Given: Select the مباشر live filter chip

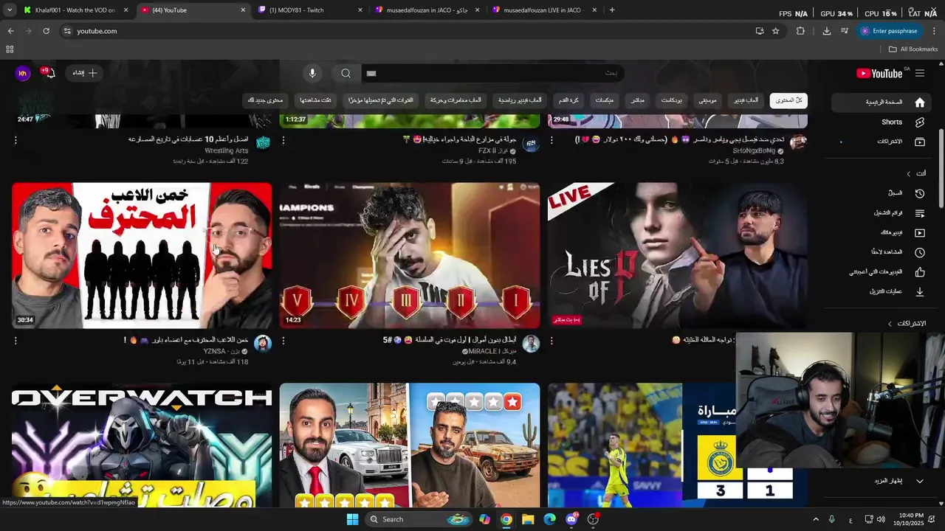Looking at the screenshot, I should pos(638,100).
